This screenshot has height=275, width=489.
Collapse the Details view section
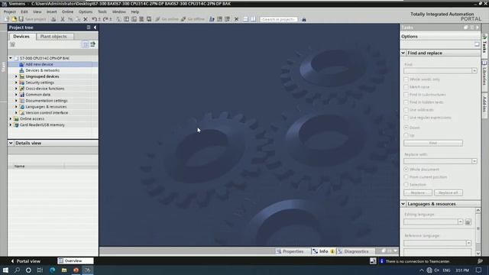pyautogui.click(x=11, y=143)
